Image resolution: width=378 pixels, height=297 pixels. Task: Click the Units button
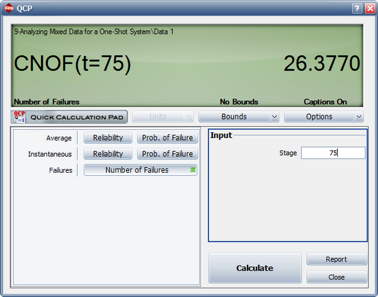click(158, 117)
